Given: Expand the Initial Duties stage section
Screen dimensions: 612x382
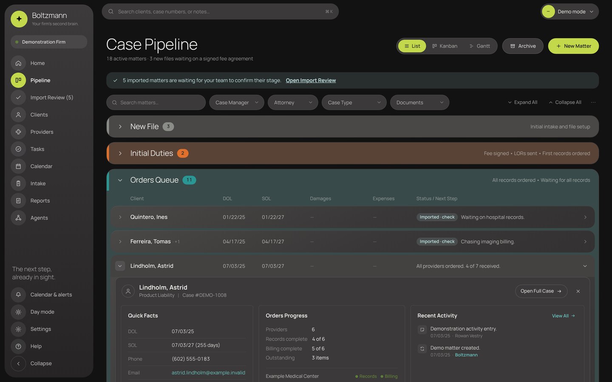Looking at the screenshot, I should [x=120, y=153].
